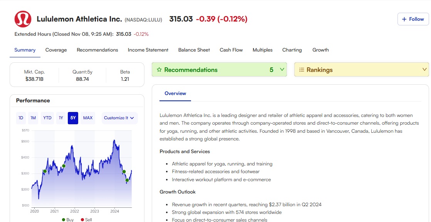Toggle the green Buy legend marker
The height and width of the screenshot is (222, 431).
(x=64, y=220)
